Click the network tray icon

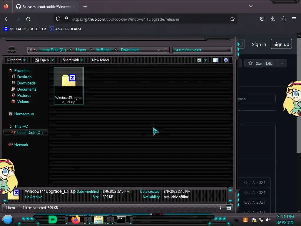(261, 220)
